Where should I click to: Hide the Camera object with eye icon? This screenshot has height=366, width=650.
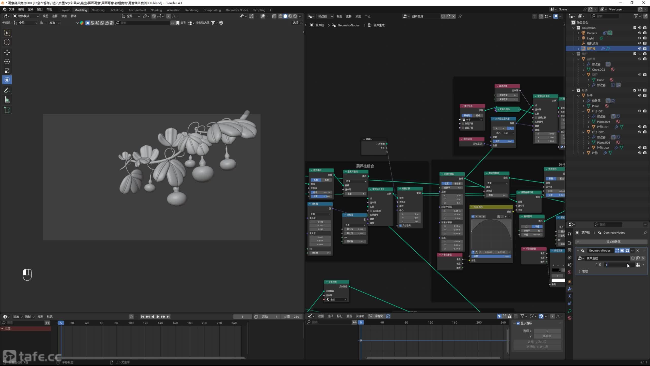[x=640, y=33]
